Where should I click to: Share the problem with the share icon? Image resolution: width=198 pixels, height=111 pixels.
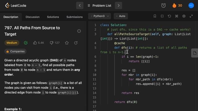click(x=76, y=43)
